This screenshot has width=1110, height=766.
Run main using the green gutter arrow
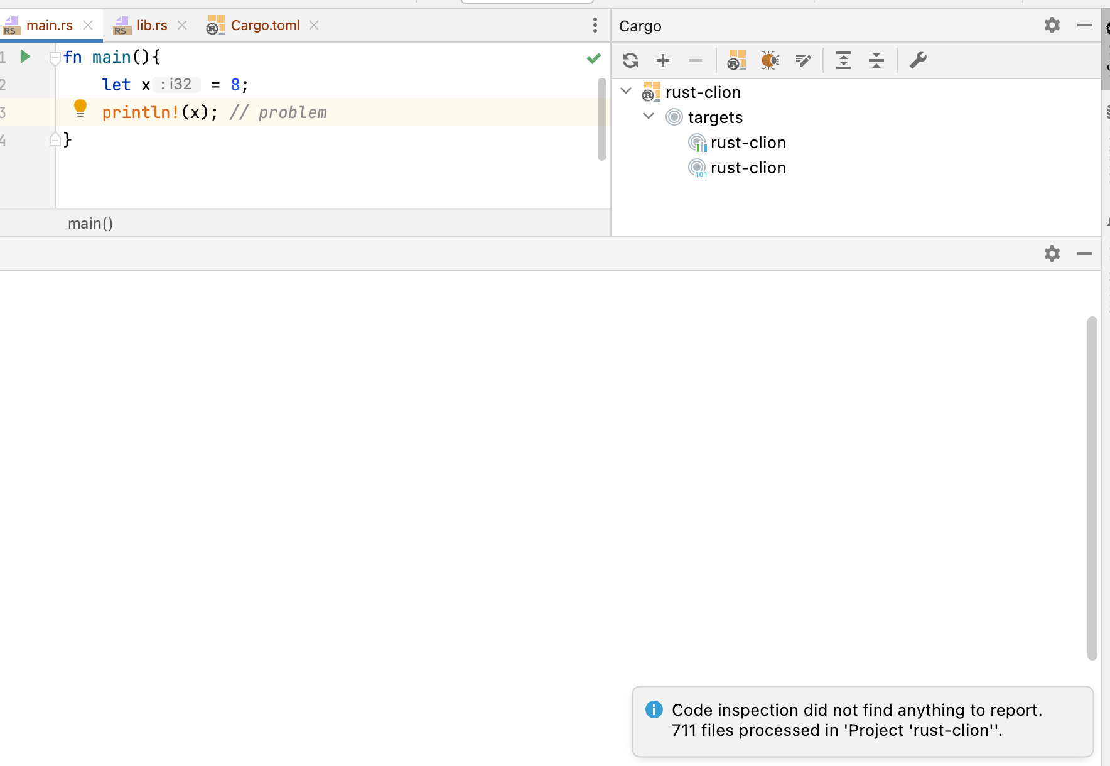25,56
